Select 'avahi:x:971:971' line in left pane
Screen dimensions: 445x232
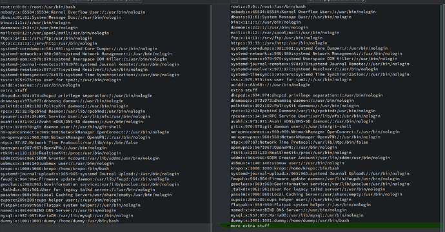click(x=72, y=122)
